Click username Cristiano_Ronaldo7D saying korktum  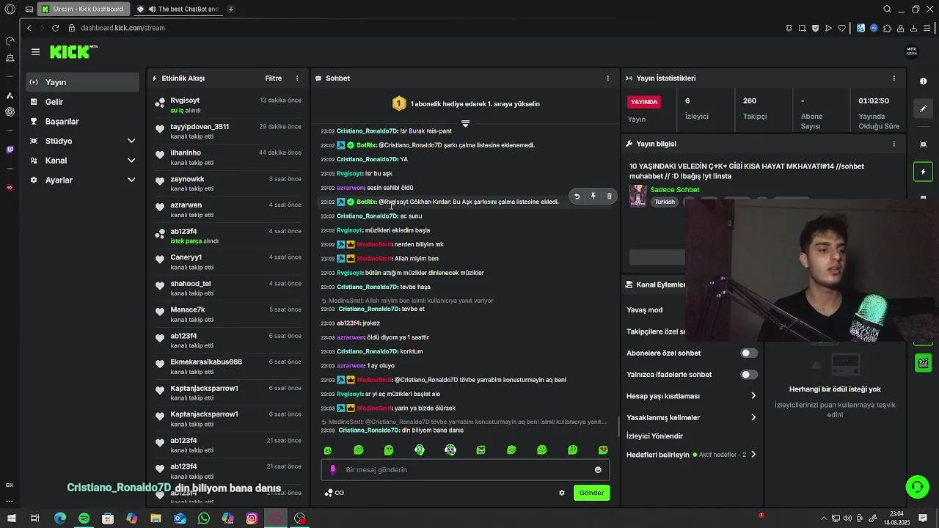367,351
